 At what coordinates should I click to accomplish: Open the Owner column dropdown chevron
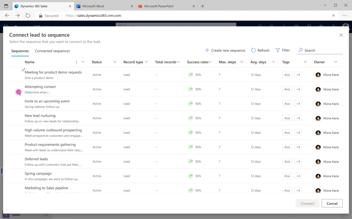click(x=336, y=62)
